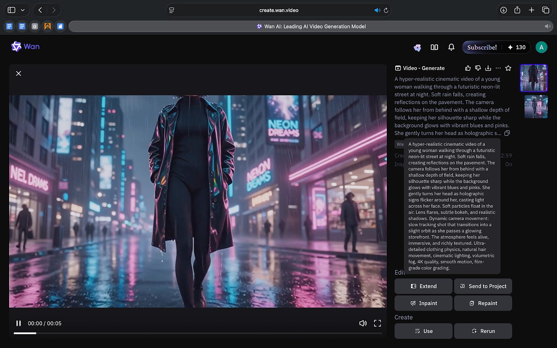Open the split layout icon in header
Screen dimensions: 557x348
pyautogui.click(x=434, y=47)
